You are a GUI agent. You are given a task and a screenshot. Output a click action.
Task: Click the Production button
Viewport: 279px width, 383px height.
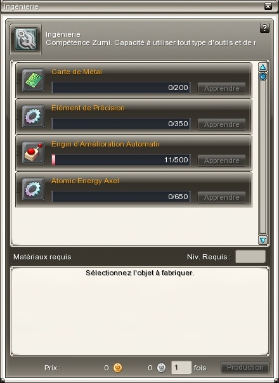pyautogui.click(x=245, y=367)
